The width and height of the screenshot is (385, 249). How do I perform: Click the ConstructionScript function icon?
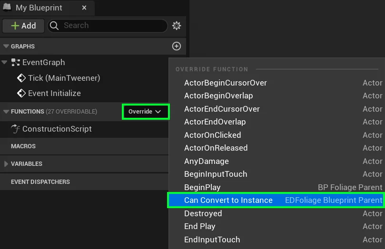(x=16, y=129)
